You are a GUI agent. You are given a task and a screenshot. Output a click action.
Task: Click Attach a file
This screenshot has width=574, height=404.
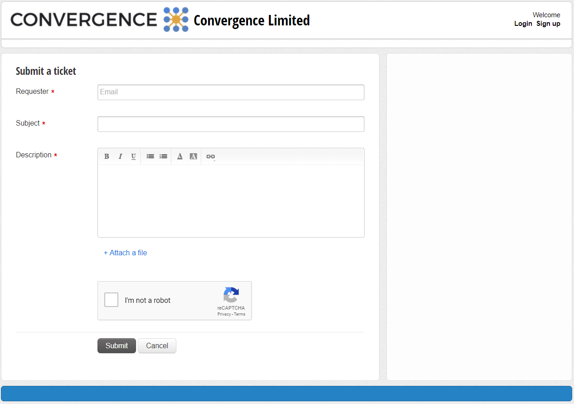click(x=125, y=253)
